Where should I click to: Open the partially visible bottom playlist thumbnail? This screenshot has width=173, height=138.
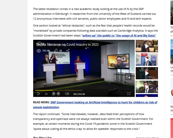[147, 96]
